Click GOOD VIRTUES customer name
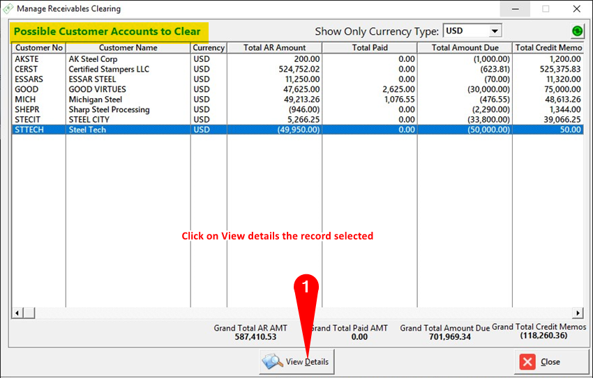 pos(97,89)
